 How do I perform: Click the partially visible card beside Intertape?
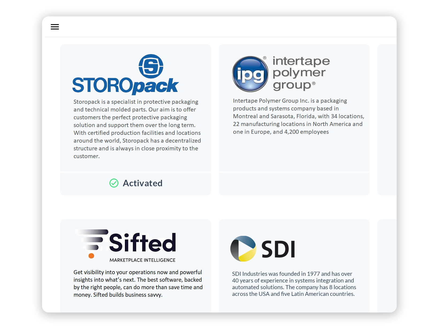point(387,120)
